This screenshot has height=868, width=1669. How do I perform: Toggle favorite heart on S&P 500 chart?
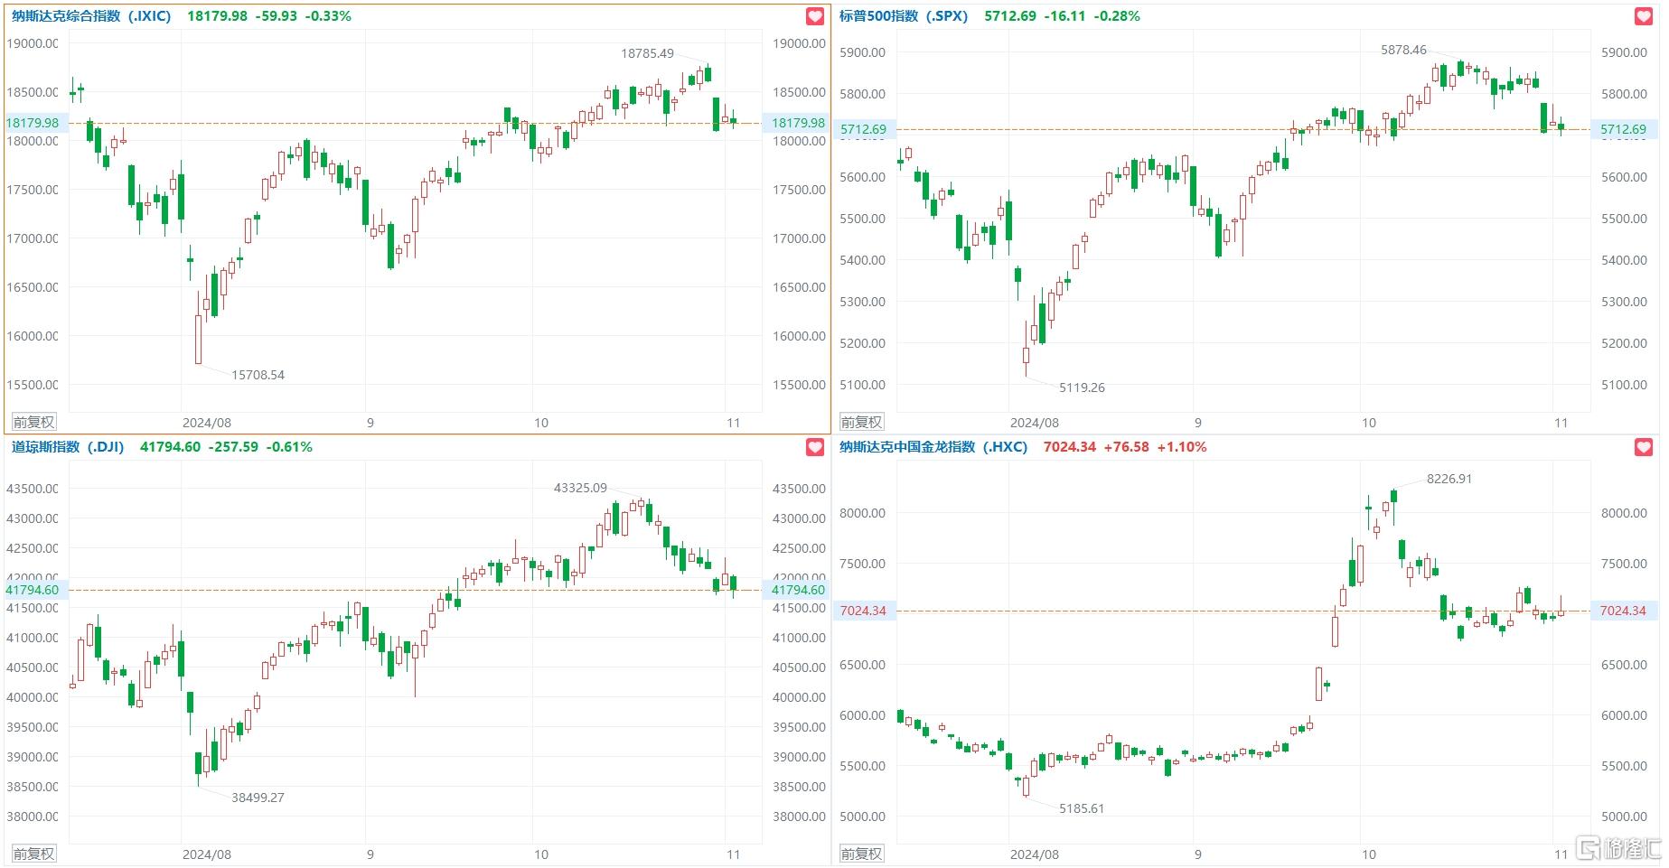coord(1644,16)
